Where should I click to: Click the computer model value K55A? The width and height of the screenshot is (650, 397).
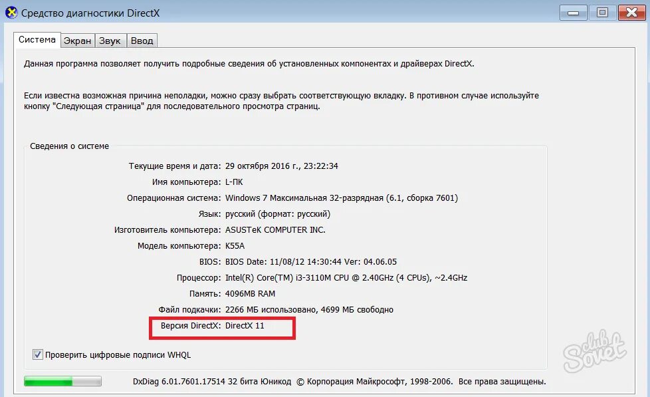tap(235, 246)
